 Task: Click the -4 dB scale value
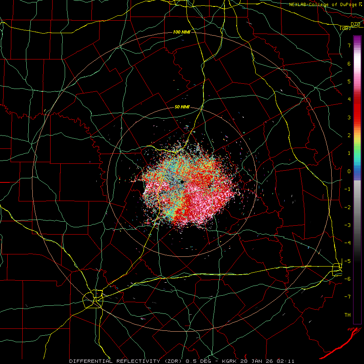[347, 243]
